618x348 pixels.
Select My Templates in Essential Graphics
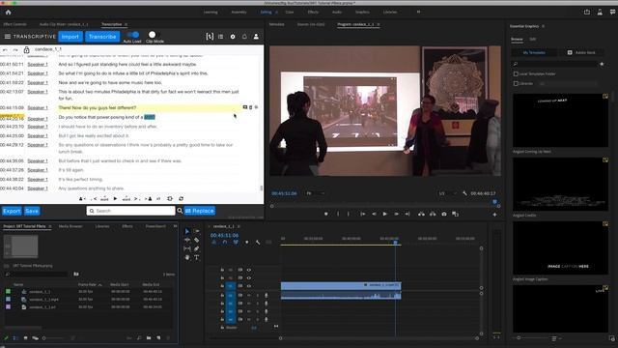[x=534, y=52]
